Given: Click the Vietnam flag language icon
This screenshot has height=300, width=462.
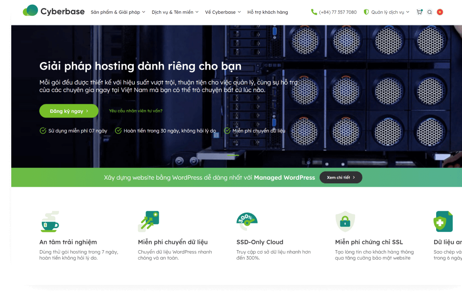Looking at the screenshot, I should [x=440, y=12].
